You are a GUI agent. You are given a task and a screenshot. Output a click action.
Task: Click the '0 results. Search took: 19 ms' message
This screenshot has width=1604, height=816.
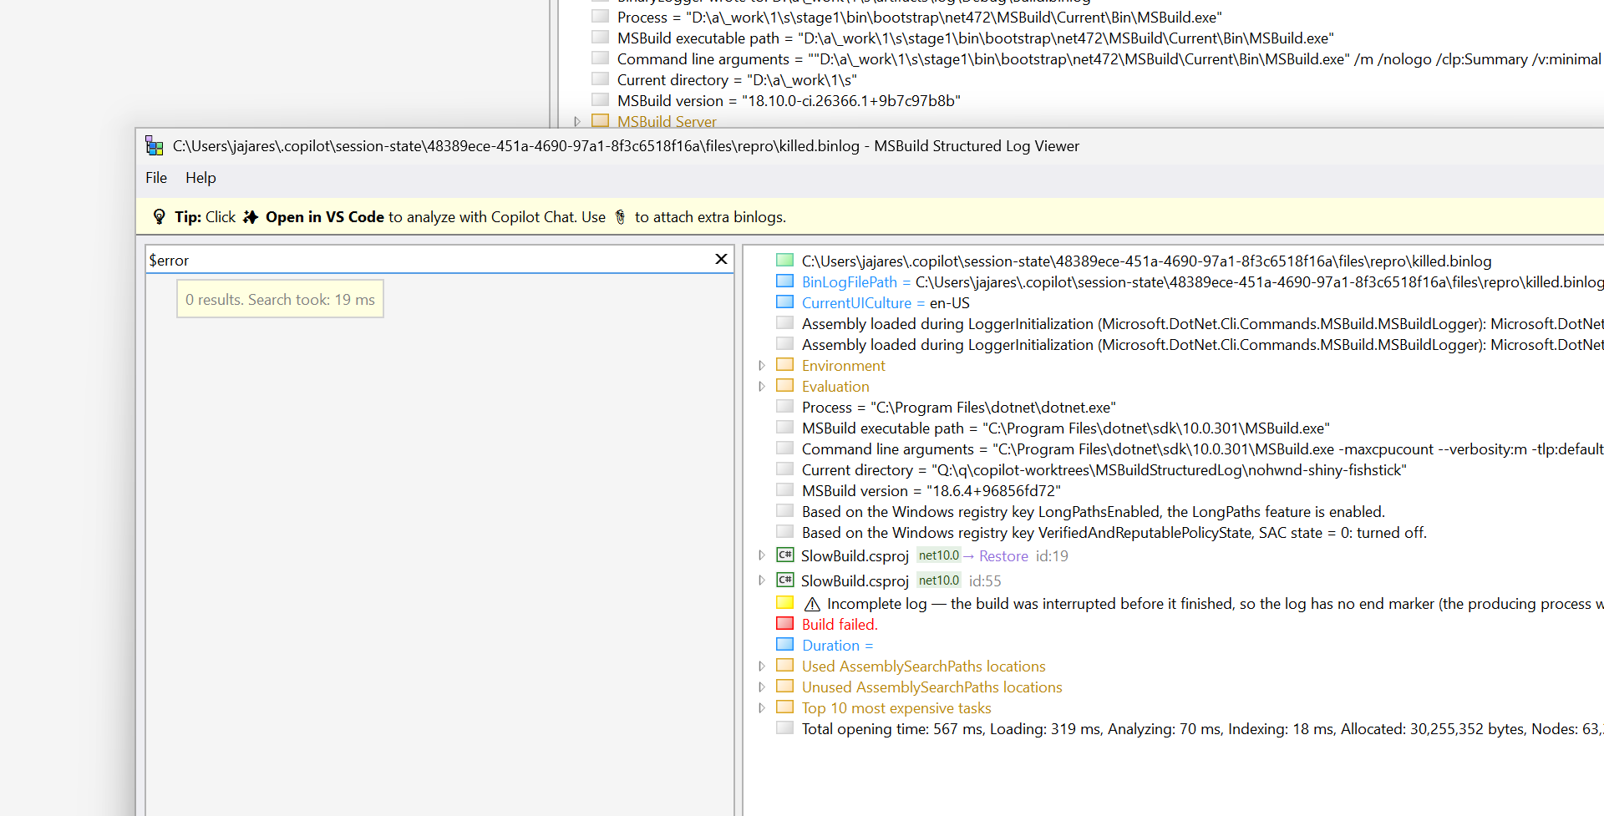280,299
